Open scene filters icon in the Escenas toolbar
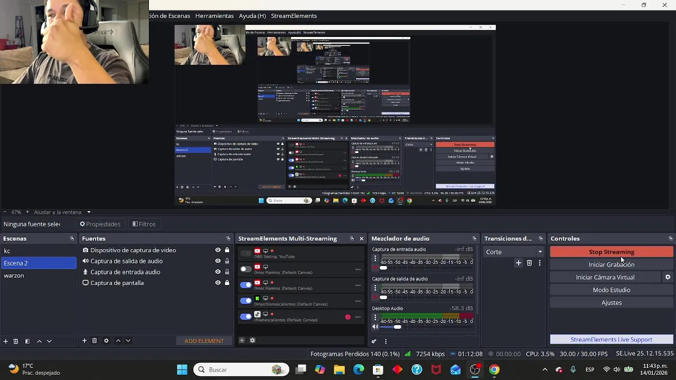Viewport: 676px width, 380px height. pyautogui.click(x=27, y=341)
